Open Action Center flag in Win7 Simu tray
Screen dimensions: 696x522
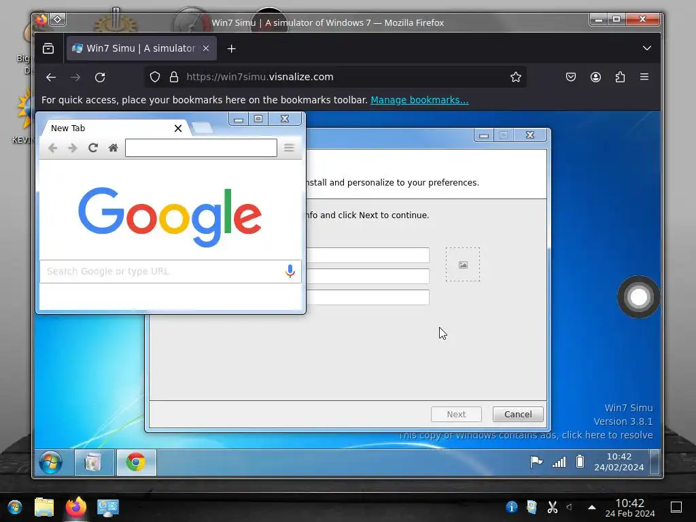536,462
